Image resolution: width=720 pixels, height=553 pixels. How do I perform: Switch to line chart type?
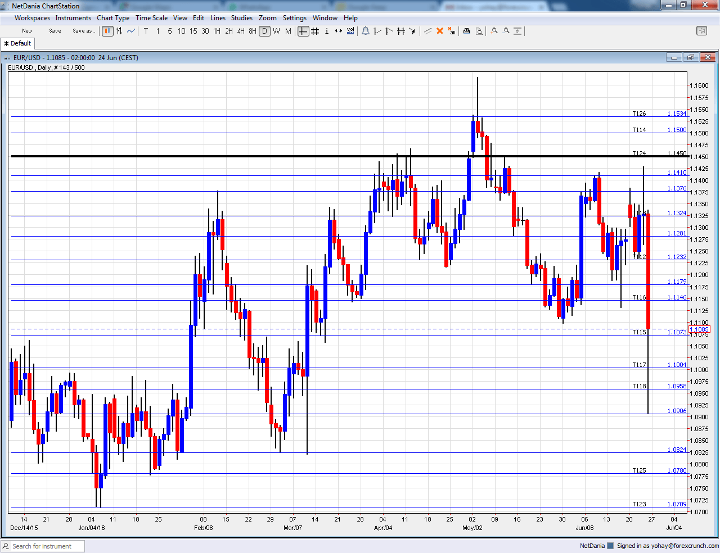pos(130,31)
